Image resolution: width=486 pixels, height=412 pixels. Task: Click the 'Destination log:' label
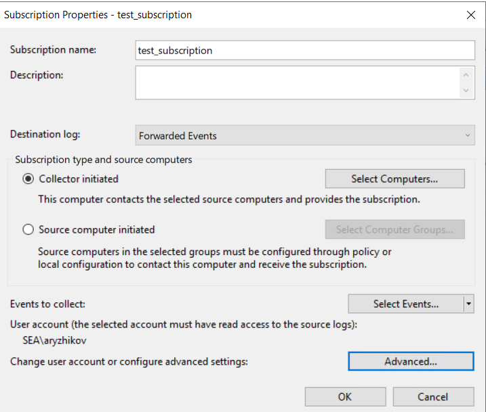(45, 134)
